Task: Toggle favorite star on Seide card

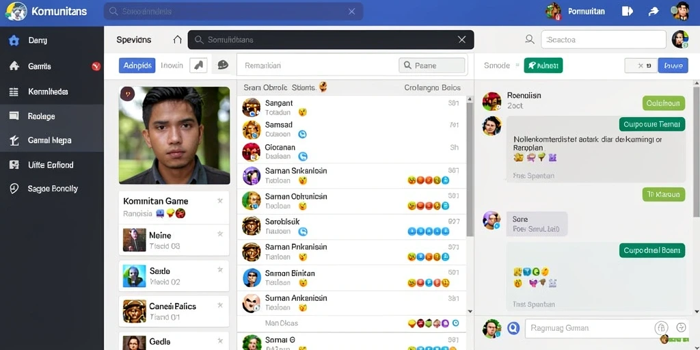Action: click(219, 269)
